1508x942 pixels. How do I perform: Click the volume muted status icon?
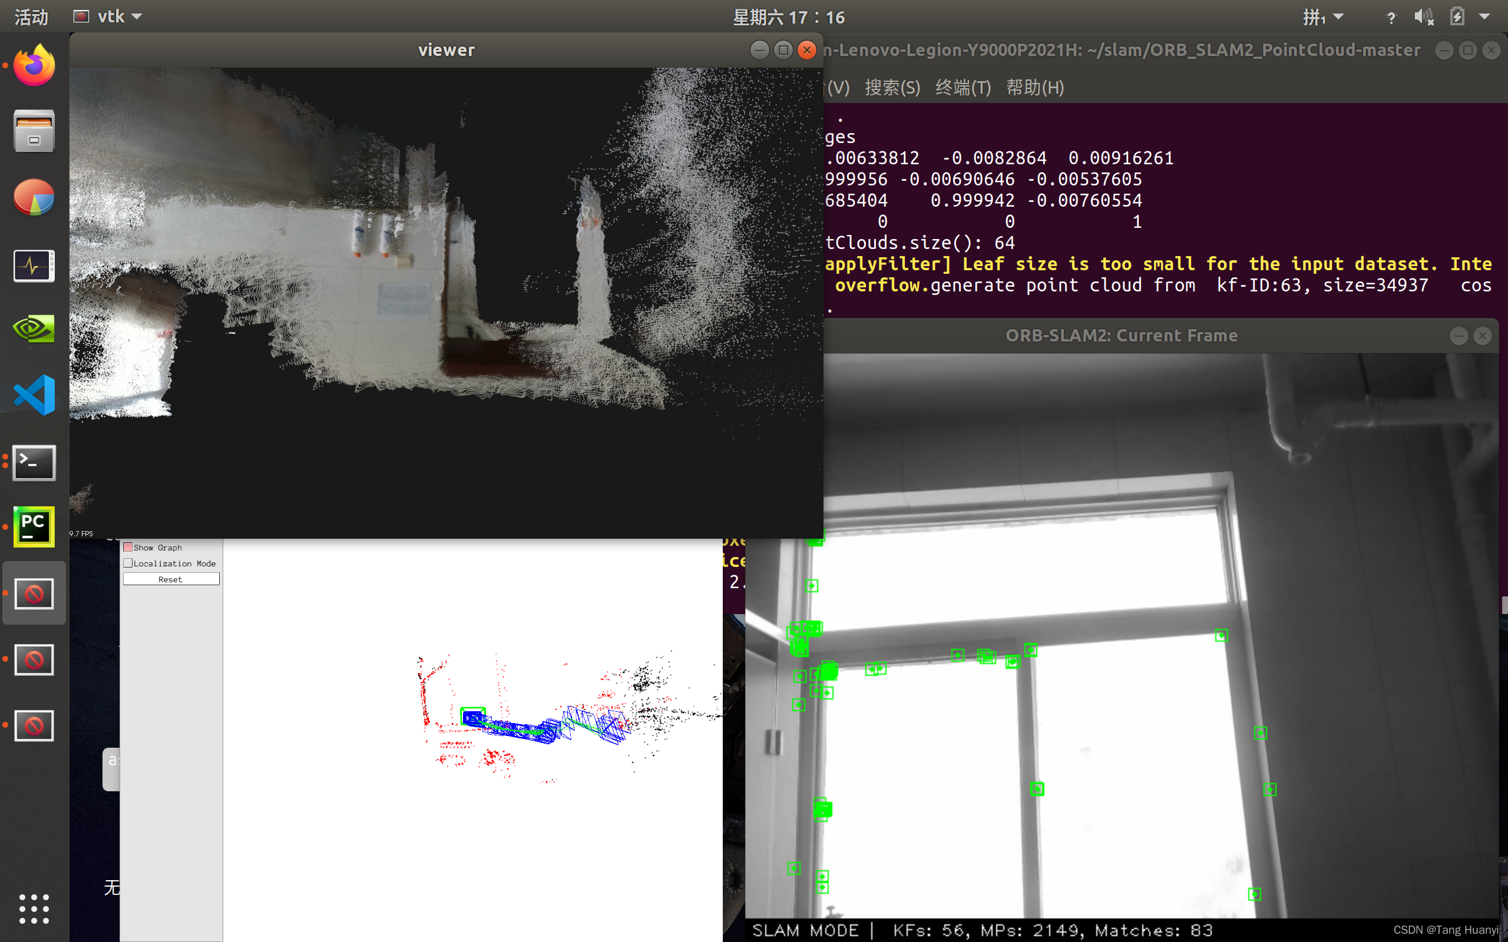point(1424,17)
